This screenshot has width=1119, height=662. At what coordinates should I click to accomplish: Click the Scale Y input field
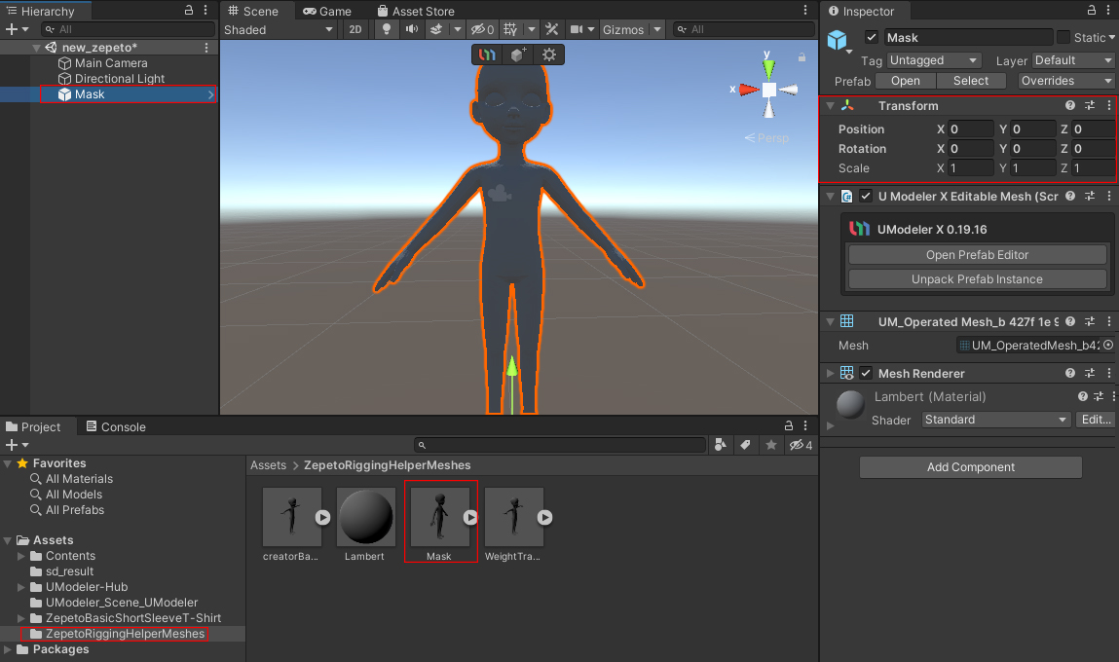[x=1032, y=168]
